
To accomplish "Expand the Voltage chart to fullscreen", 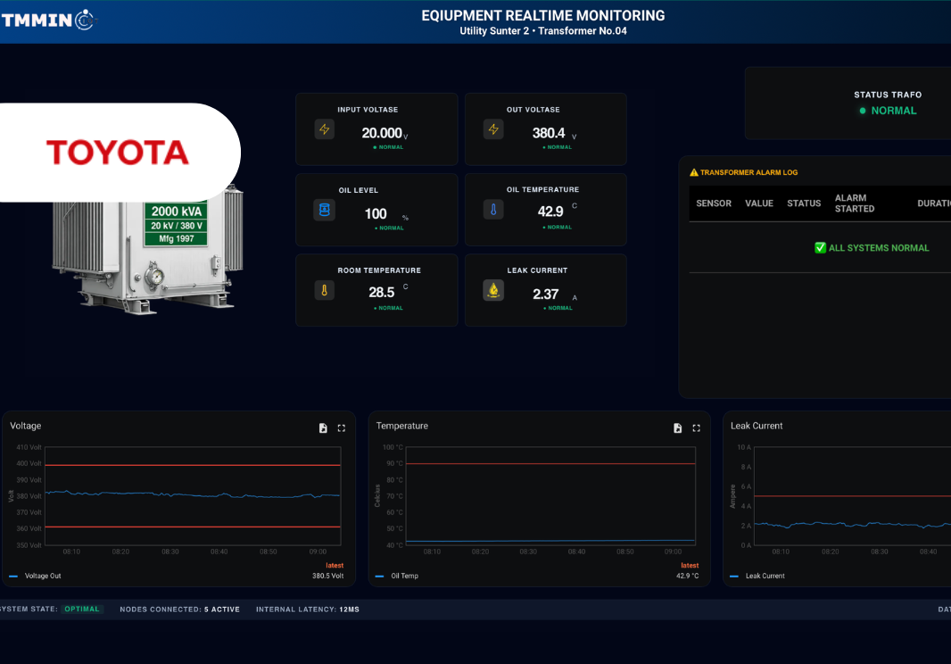I will tap(342, 428).
